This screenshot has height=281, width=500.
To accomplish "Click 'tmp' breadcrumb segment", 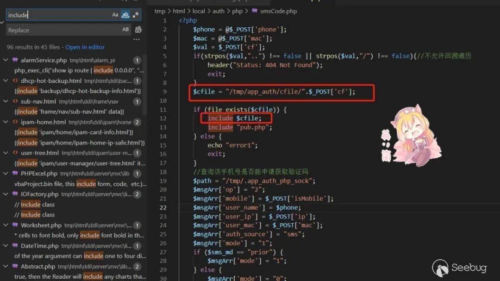I will pyautogui.click(x=160, y=11).
